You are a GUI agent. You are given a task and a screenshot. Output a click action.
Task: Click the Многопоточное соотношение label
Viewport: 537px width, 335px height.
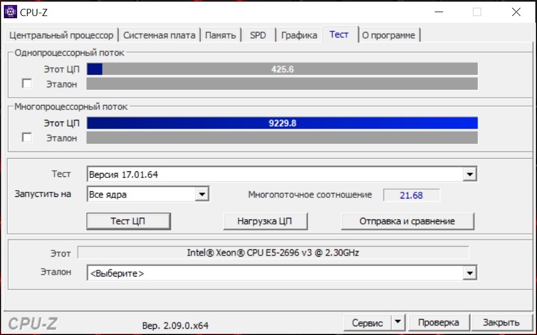coord(310,195)
